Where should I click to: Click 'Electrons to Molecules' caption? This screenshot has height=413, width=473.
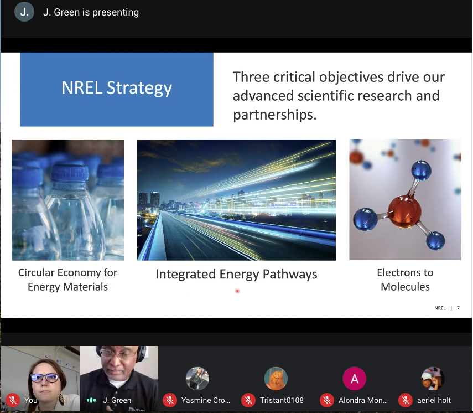click(x=405, y=280)
